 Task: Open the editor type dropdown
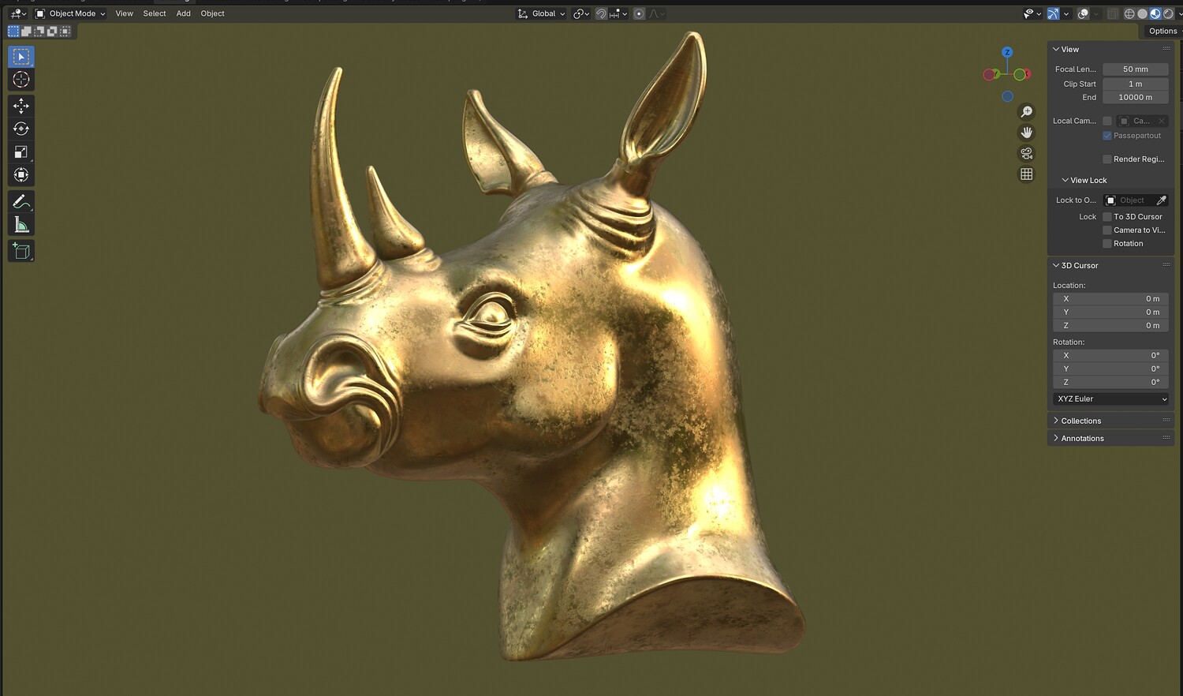(17, 13)
